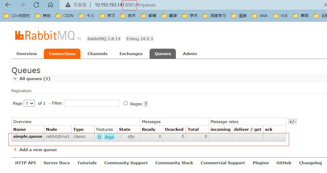The image size is (327, 173).
Task: Switch to the Overview tab
Action: pos(27,54)
